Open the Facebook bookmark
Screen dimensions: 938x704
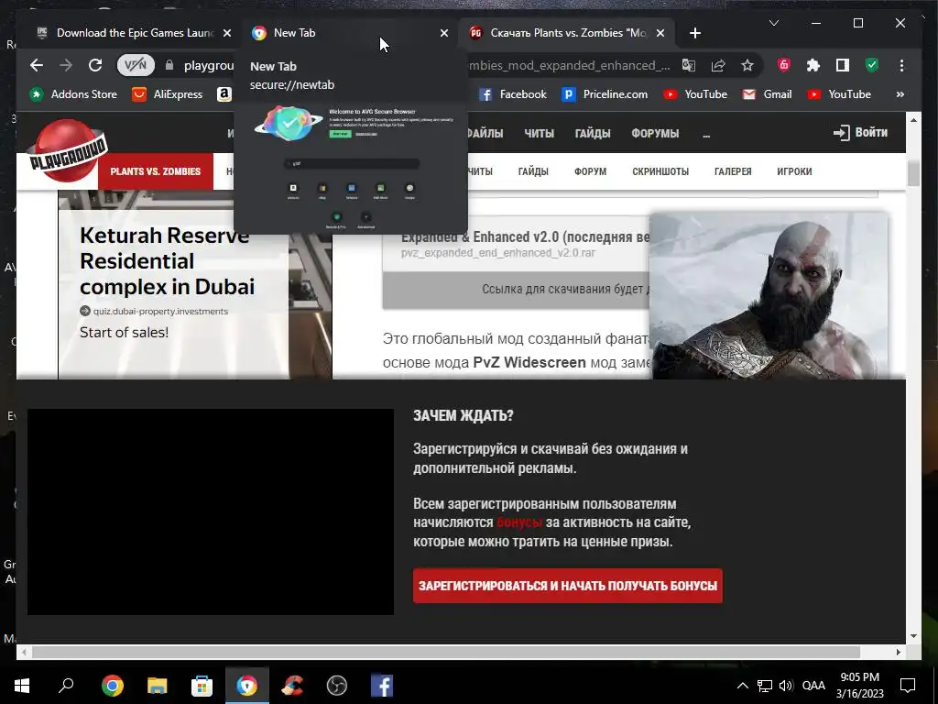[513, 94]
